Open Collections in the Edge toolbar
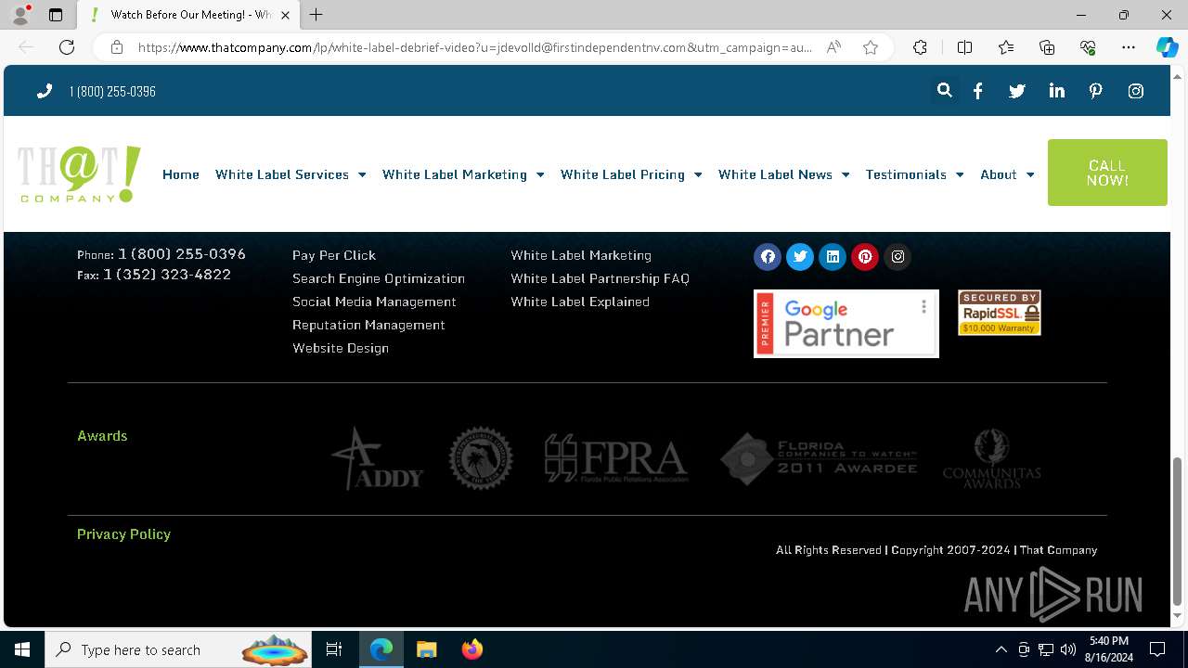Viewport: 1188px width, 668px height. tap(1047, 47)
